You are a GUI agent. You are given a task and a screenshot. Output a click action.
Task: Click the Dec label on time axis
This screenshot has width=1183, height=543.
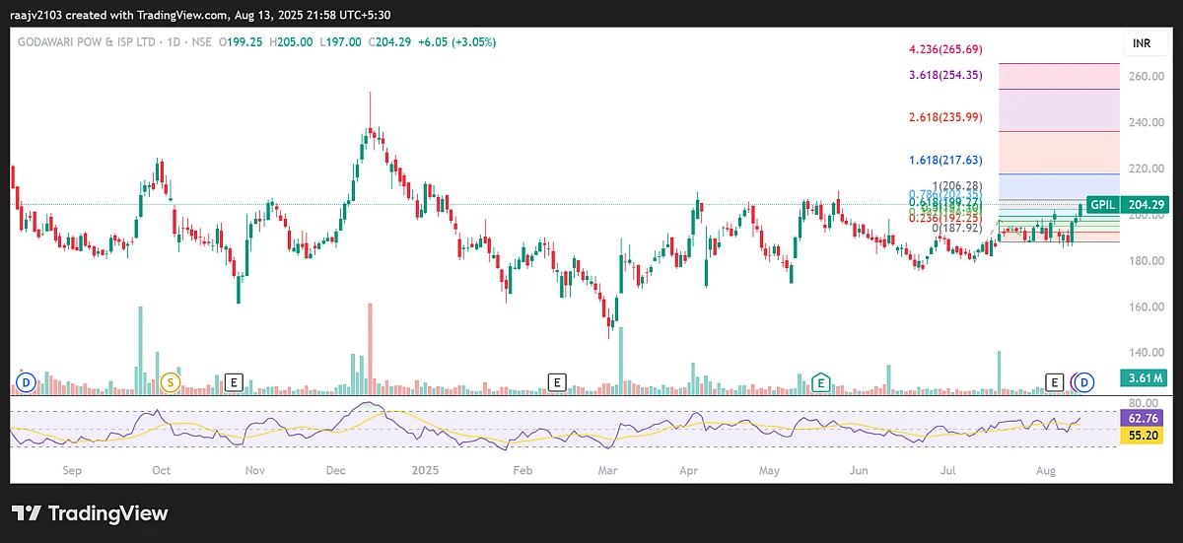coord(335,470)
